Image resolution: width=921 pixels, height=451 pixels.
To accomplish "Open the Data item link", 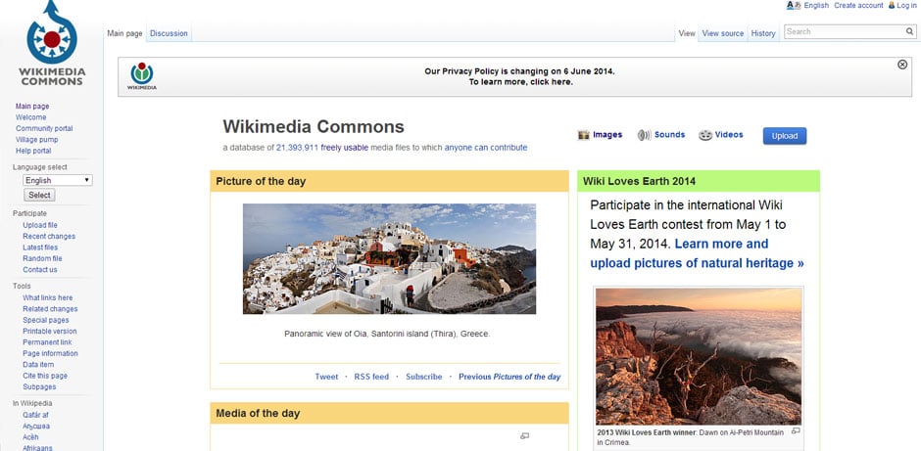I will (38, 365).
